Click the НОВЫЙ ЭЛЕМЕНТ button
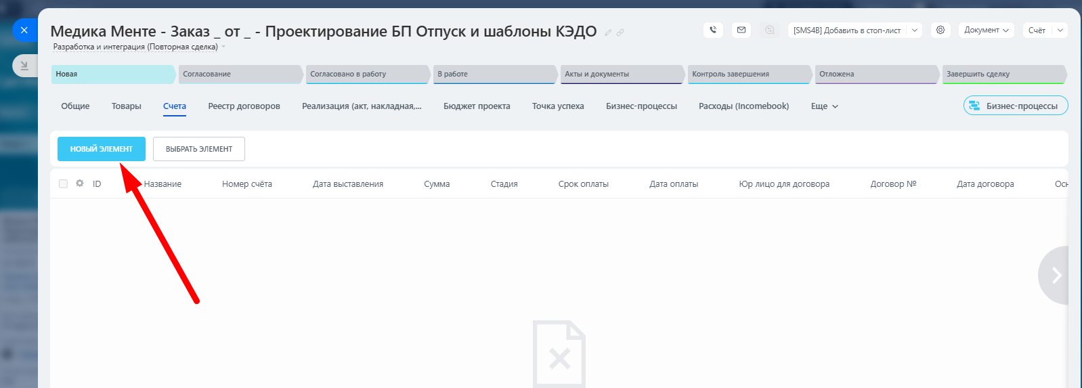The image size is (1082, 388). click(x=102, y=149)
